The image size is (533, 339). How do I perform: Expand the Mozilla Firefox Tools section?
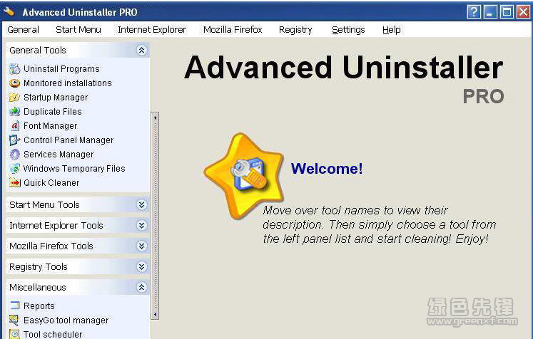pos(141,246)
